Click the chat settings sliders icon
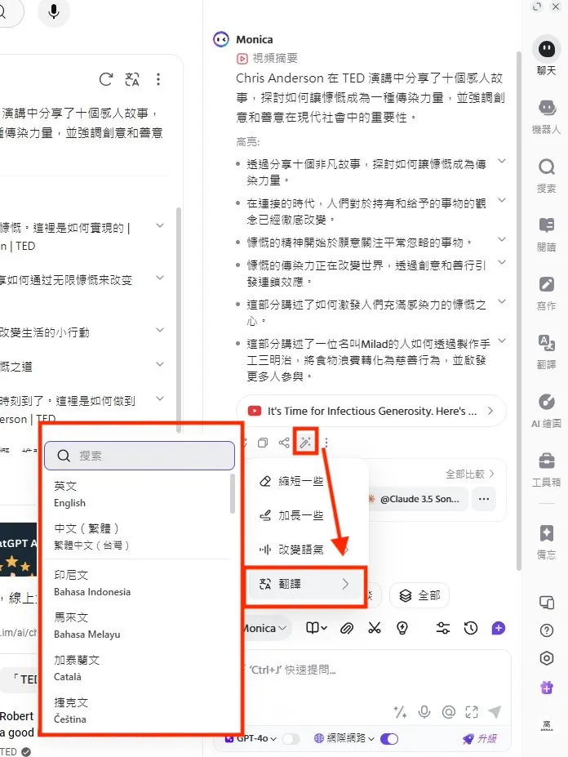 point(442,628)
